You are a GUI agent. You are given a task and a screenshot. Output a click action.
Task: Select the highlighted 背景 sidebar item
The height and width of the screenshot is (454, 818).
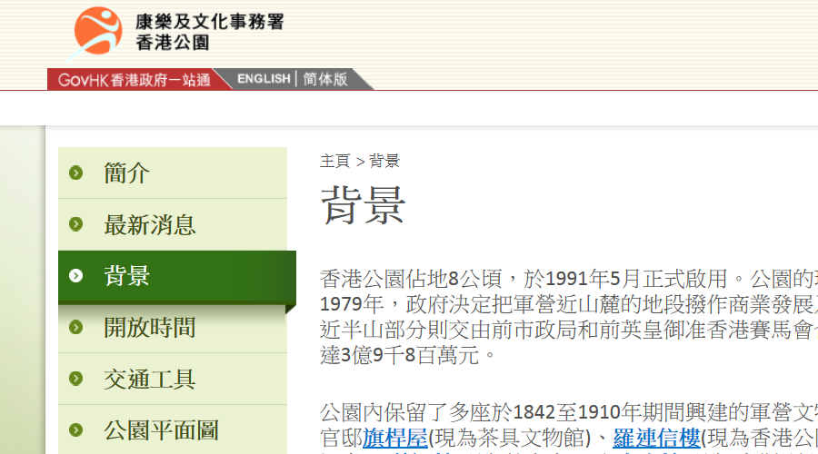click(x=126, y=276)
